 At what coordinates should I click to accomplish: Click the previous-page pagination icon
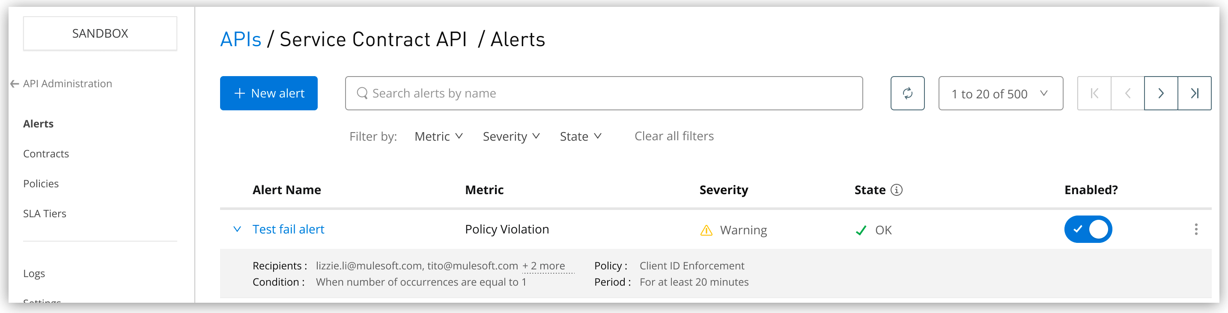[x=1127, y=93]
